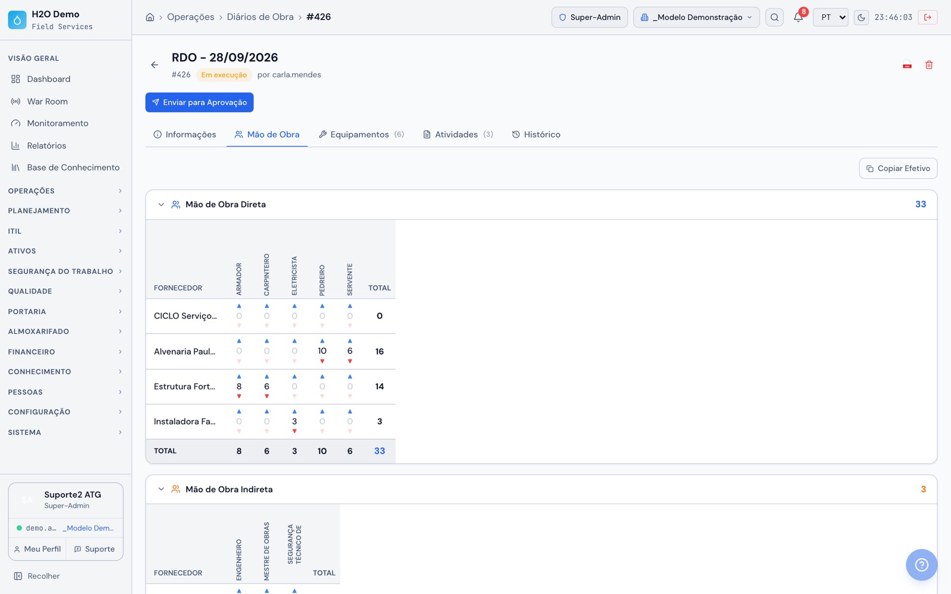
Task: Expand ALMOXARIFADO menu section
Action: [65, 331]
